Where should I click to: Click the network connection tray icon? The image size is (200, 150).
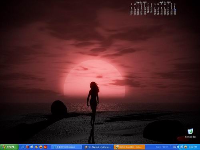182,147
